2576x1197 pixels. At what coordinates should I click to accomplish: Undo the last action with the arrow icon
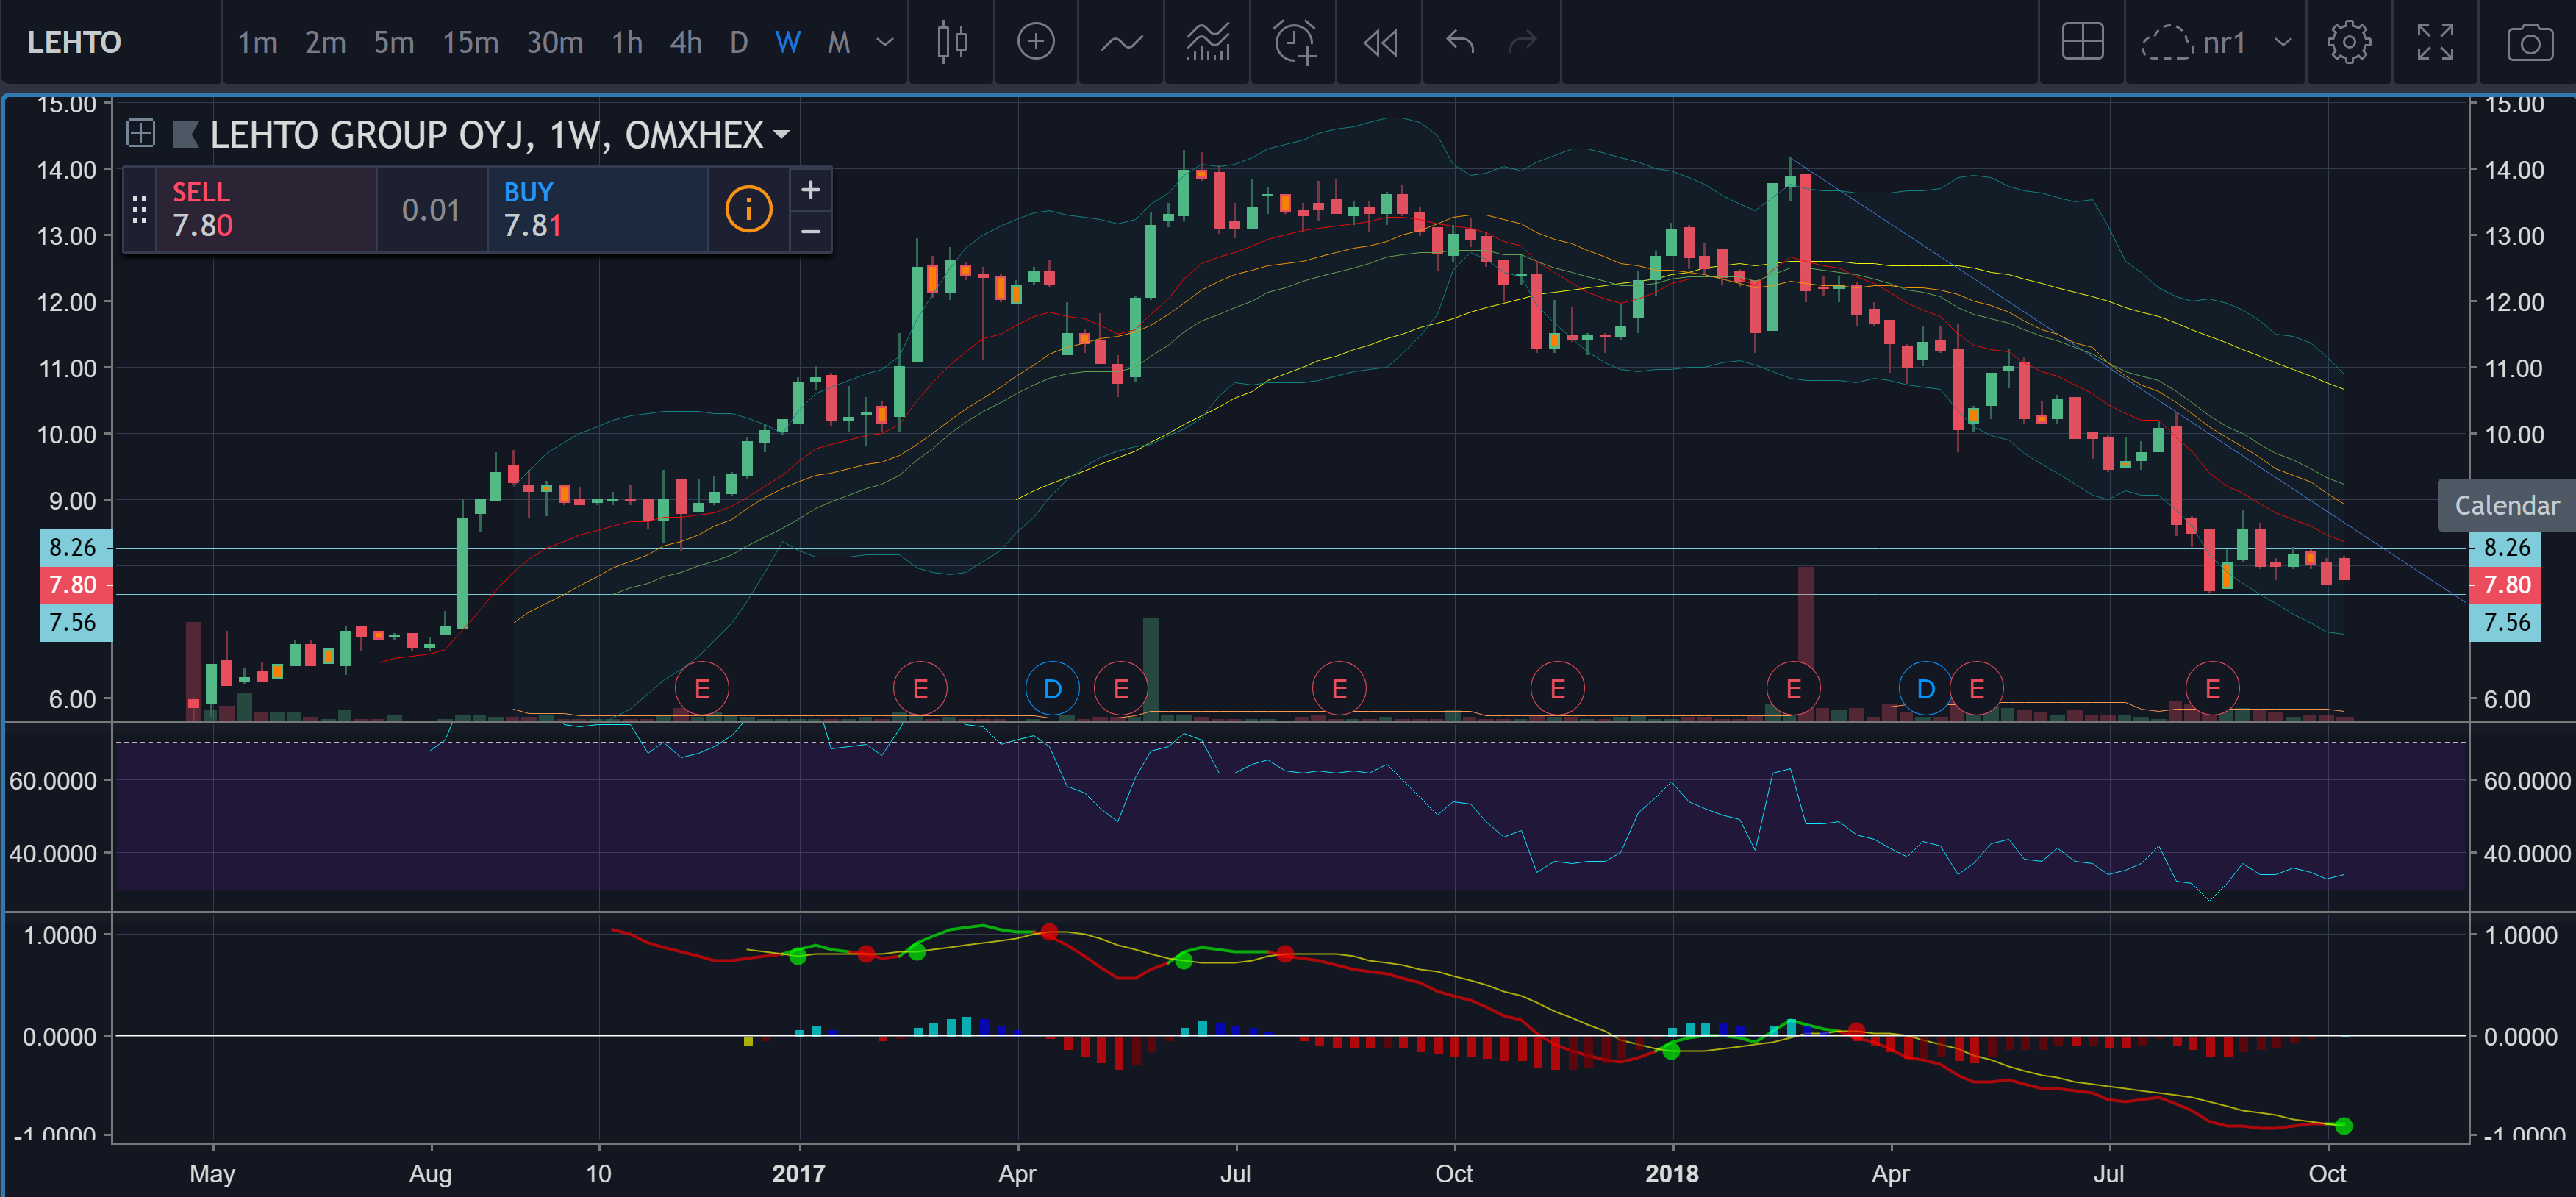point(1460,42)
